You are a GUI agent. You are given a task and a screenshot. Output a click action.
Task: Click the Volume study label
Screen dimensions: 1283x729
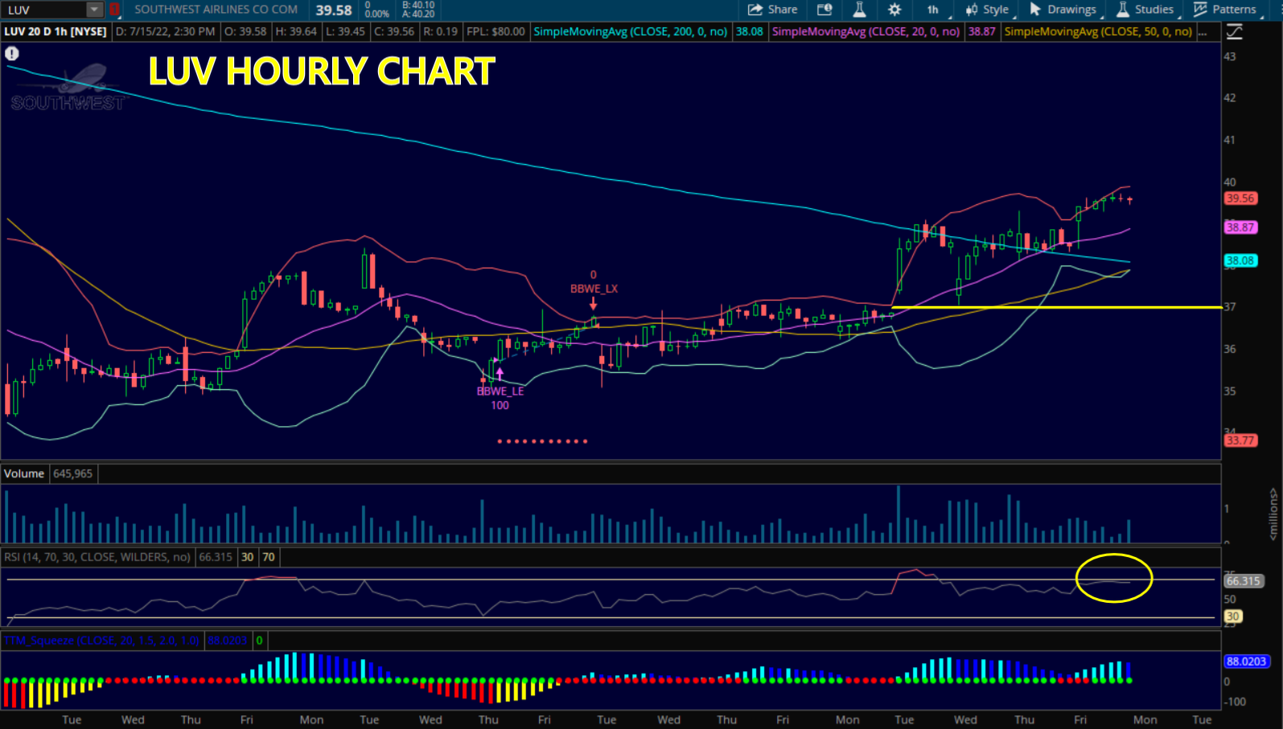(x=24, y=473)
